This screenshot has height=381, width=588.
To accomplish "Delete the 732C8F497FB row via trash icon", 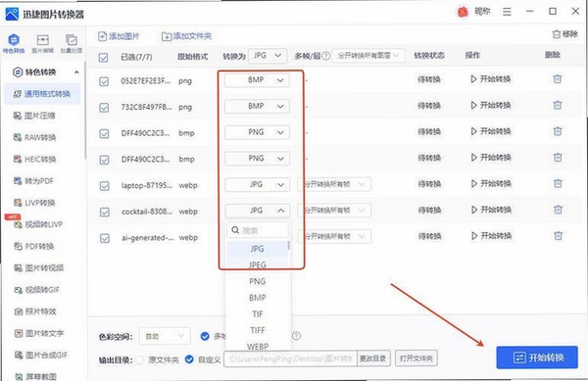I will click(x=558, y=105).
